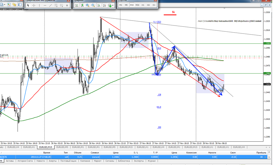The width and height of the screenshot is (278, 165).
Task: Toggle the Terminal panel icon
Action: [20, 5]
